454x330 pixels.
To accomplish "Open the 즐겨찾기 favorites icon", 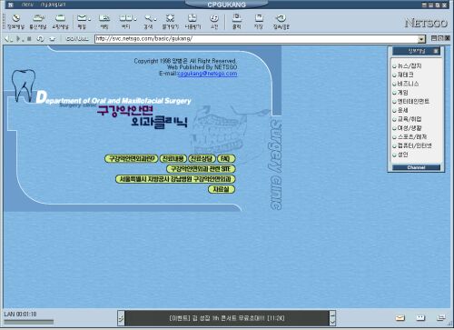I will [x=171, y=21].
